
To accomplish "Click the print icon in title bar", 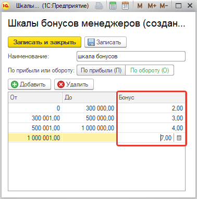I will (x=99, y=6).
